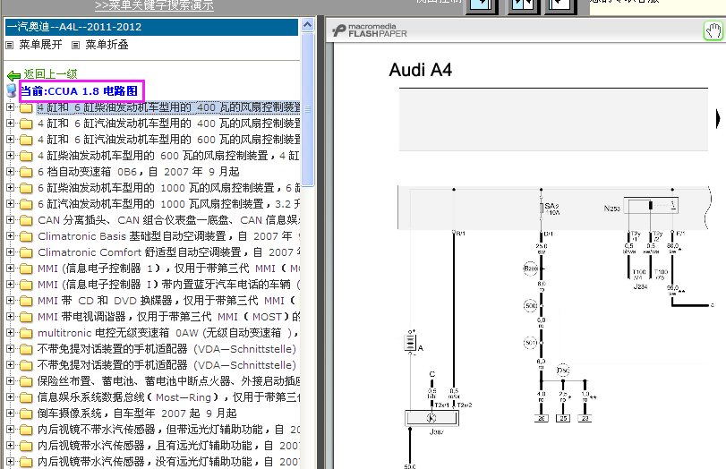Open 4 缸和 6 缸柴油发动机 400 瓦 entry

(168, 107)
